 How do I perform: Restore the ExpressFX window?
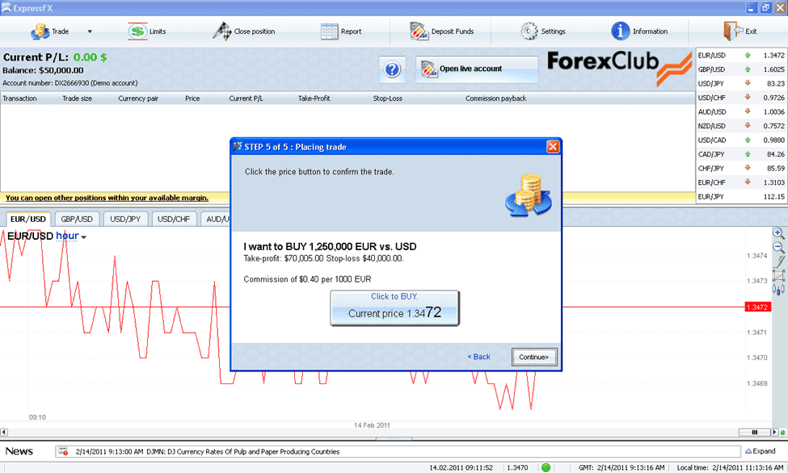coord(765,7)
